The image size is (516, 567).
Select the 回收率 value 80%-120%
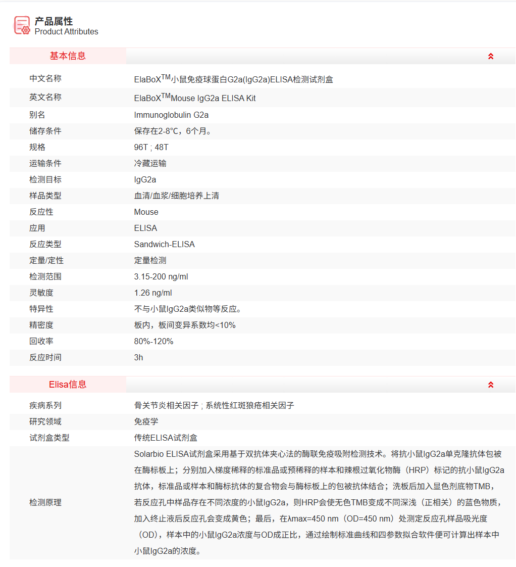(155, 341)
